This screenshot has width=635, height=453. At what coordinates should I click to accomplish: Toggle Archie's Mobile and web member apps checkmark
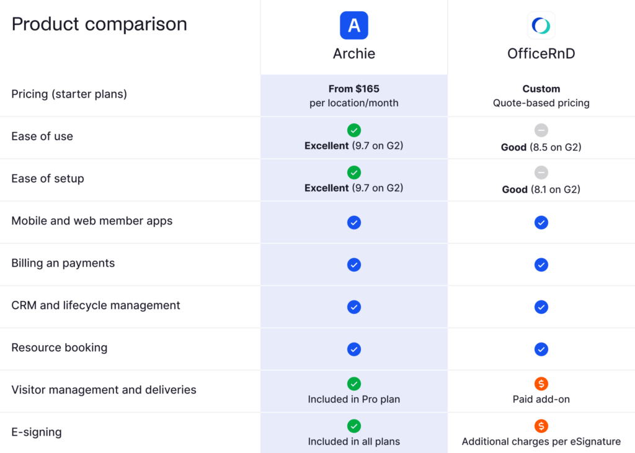353,222
